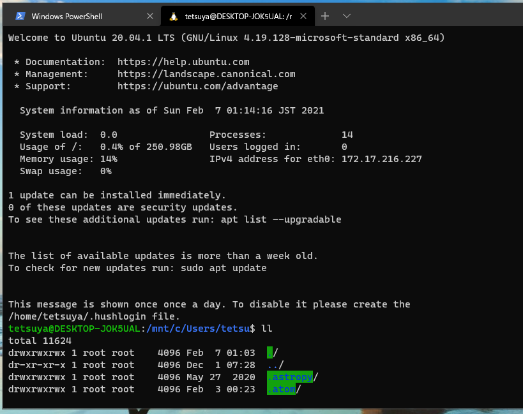
Task: Click the /mnt/c/Users/tetsu prompt path
Action: [198, 329]
